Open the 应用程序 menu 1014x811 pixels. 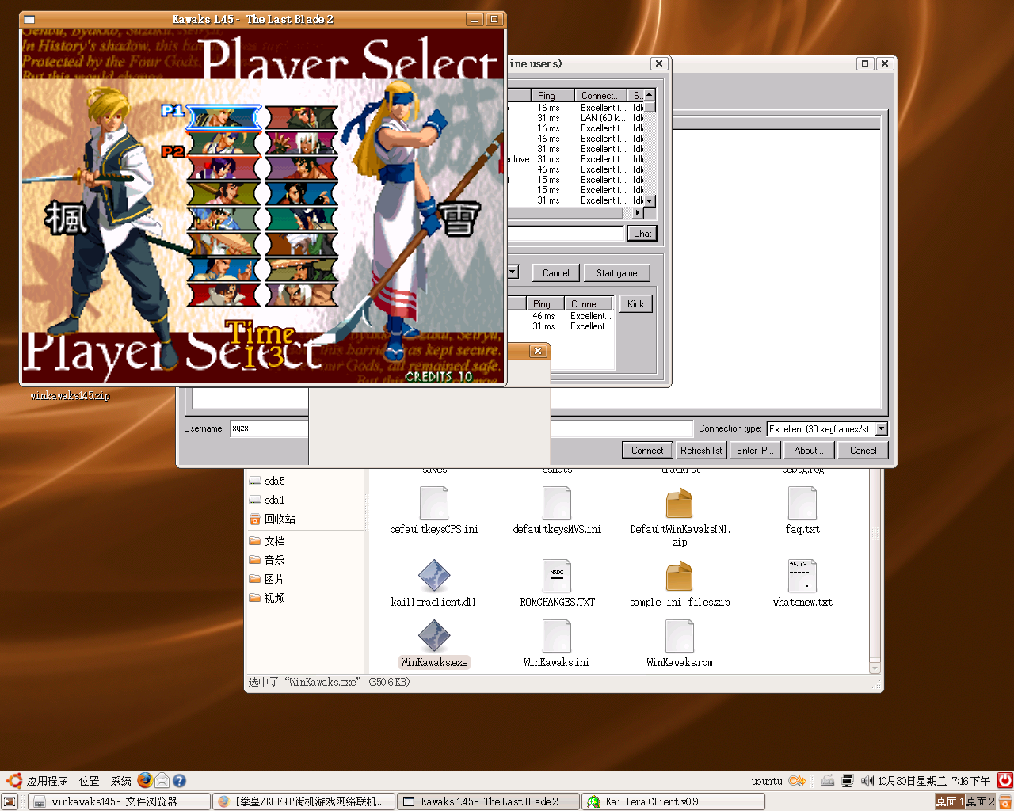pos(47,781)
